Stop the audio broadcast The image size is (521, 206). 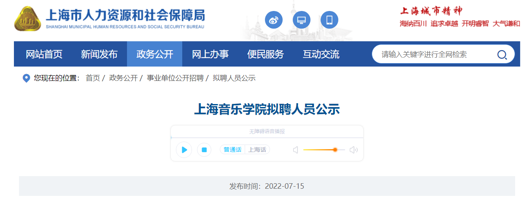[204, 150]
